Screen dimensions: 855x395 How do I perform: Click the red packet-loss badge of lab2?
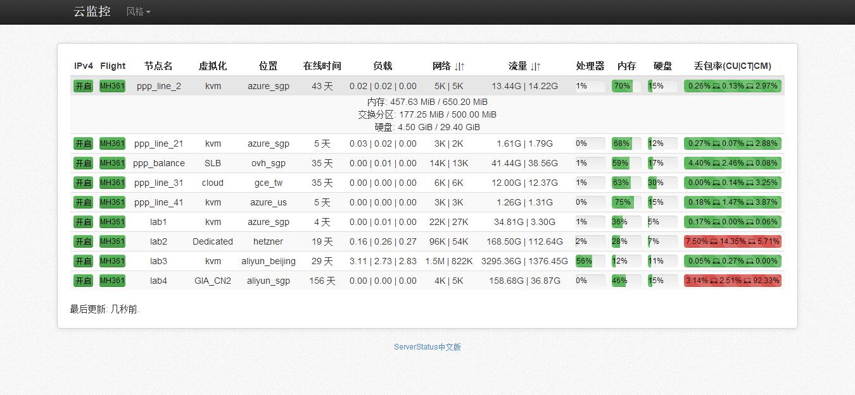tap(732, 241)
